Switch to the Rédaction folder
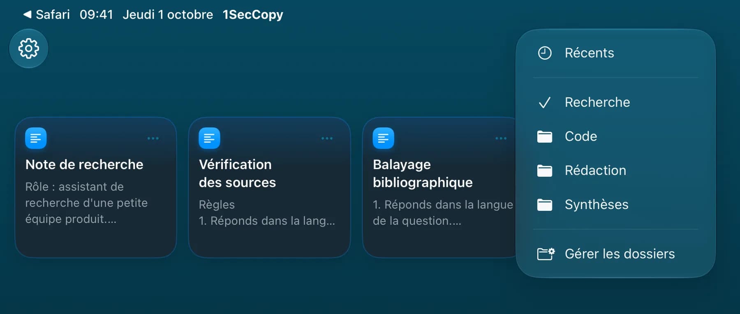 (x=615, y=171)
